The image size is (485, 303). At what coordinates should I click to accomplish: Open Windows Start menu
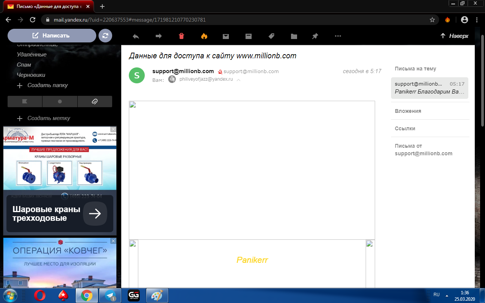coord(10,295)
